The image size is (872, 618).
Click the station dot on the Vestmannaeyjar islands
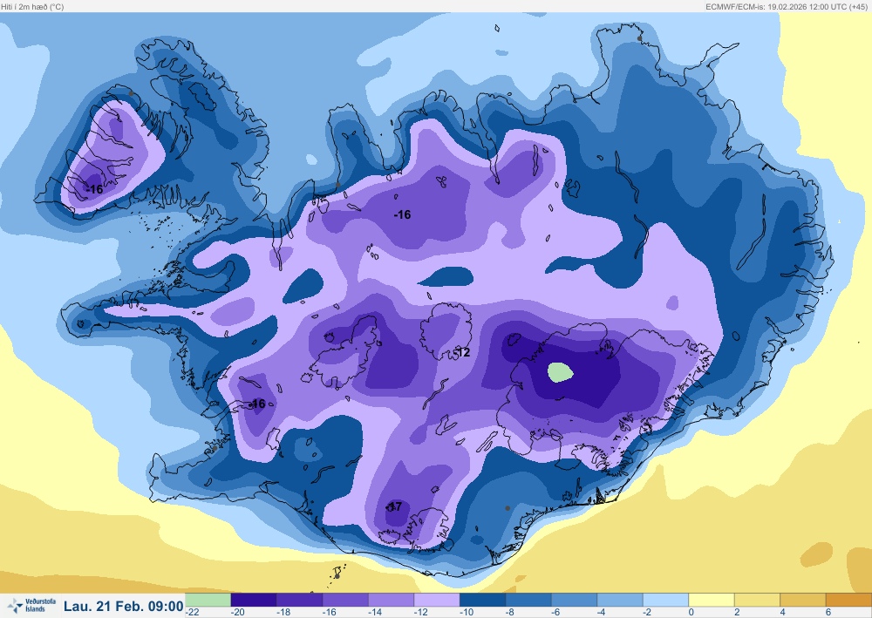pyautogui.click(x=337, y=576)
